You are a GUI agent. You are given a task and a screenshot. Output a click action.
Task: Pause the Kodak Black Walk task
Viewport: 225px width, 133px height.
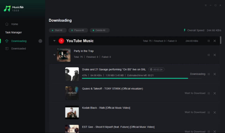pos(209,112)
